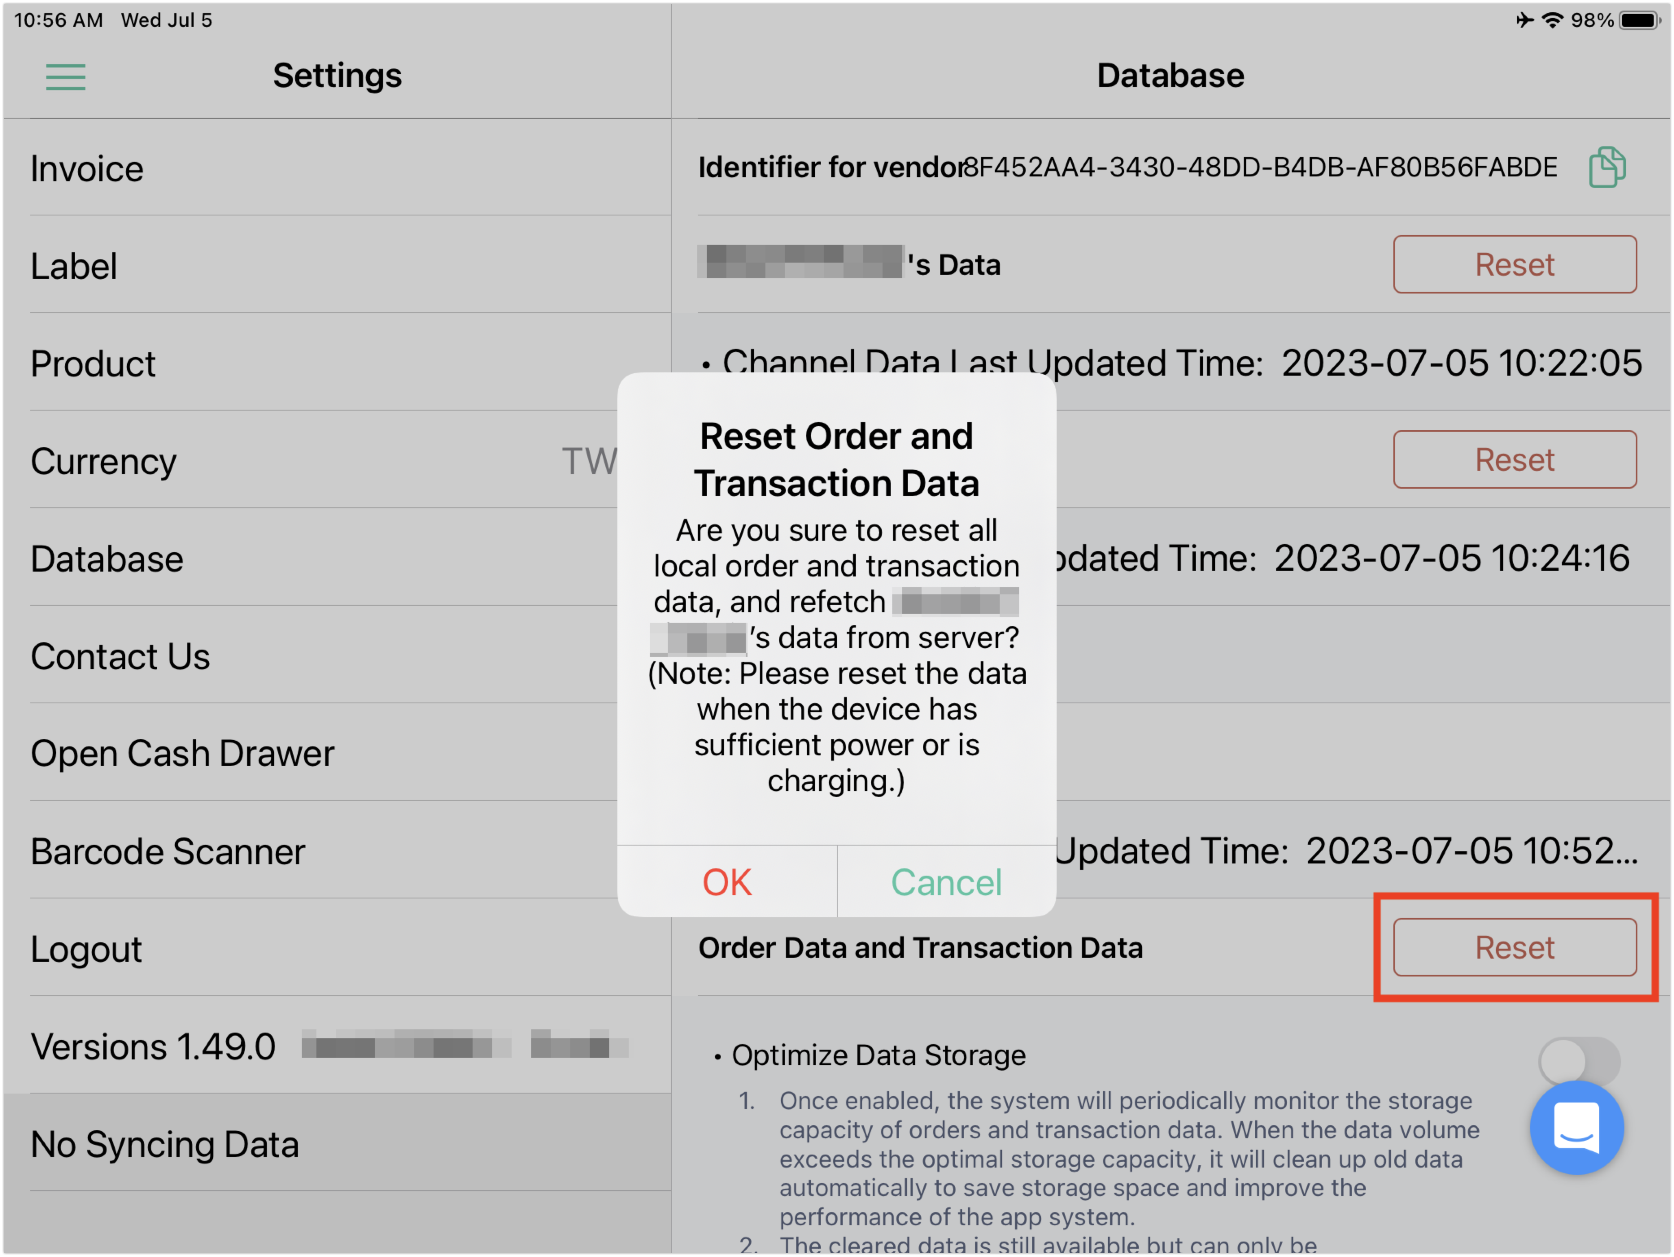Copy the vendor identifier with the copy icon
This screenshot has height=1257, width=1674.
click(1606, 167)
